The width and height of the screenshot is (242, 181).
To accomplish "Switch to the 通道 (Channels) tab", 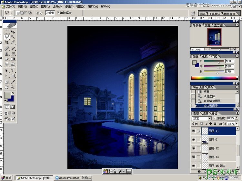I will click(205, 113).
